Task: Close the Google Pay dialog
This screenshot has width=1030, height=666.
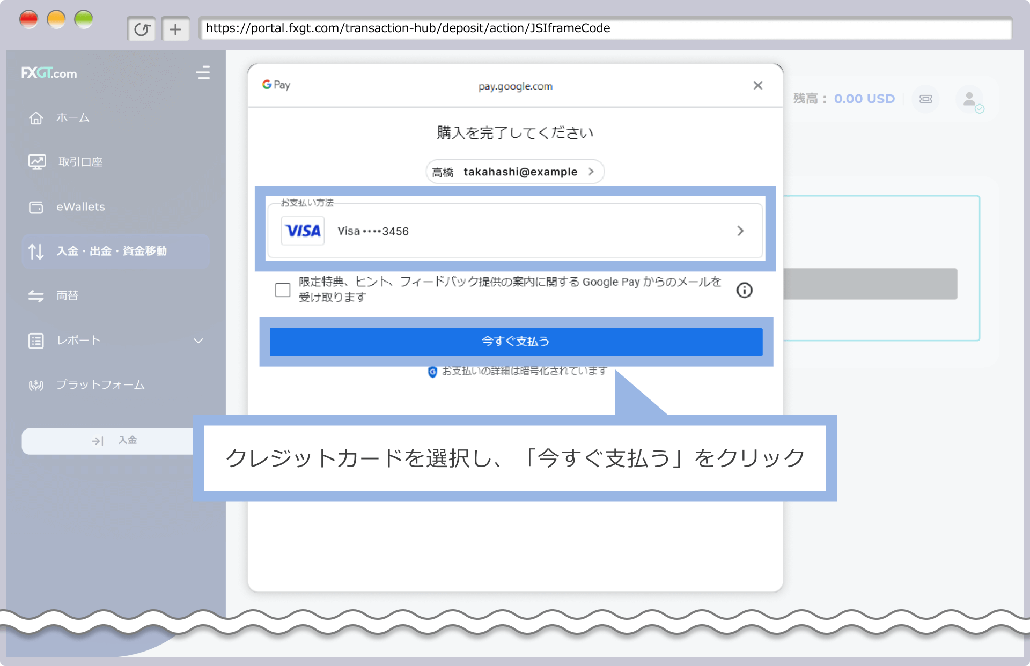Action: [x=757, y=85]
